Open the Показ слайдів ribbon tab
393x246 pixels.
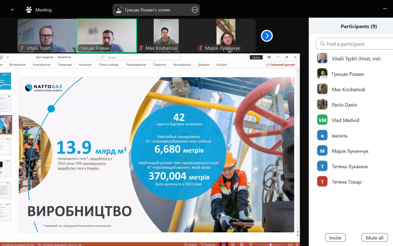coord(109,65)
